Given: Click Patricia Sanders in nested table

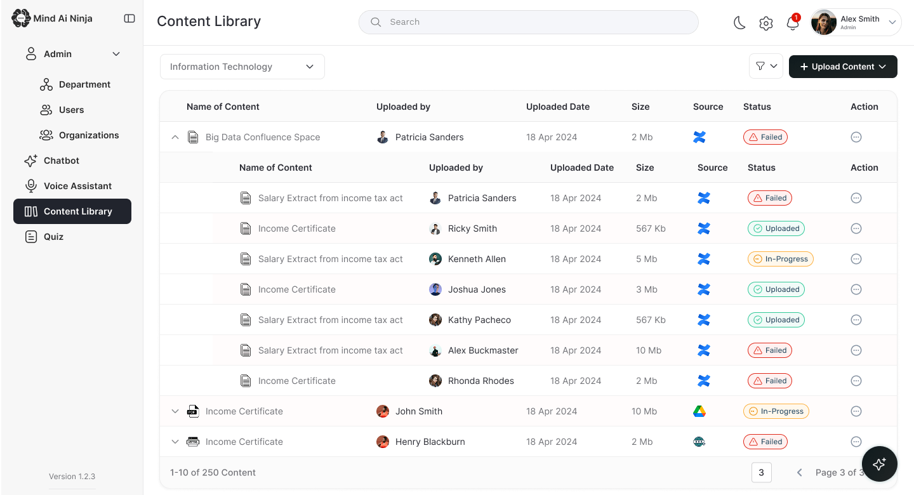Looking at the screenshot, I should tap(482, 198).
